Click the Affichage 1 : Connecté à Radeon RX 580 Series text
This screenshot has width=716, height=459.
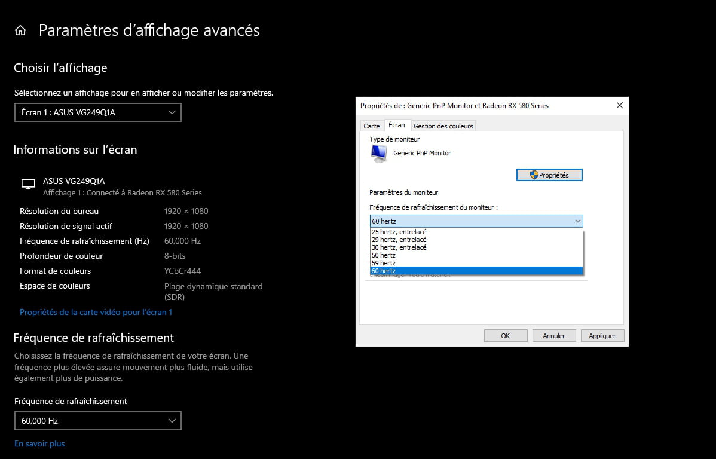[123, 192]
